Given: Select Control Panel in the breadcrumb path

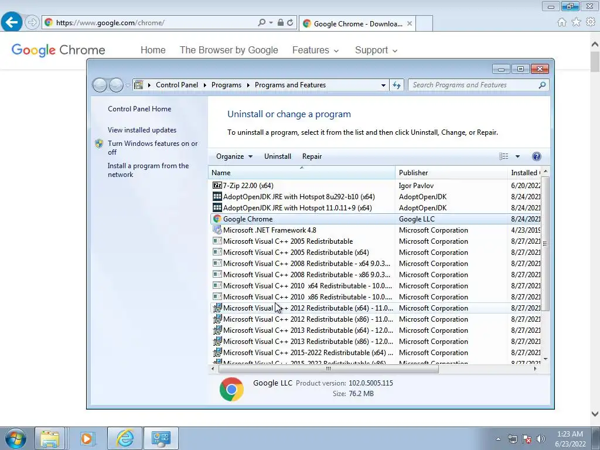Looking at the screenshot, I should (x=177, y=85).
